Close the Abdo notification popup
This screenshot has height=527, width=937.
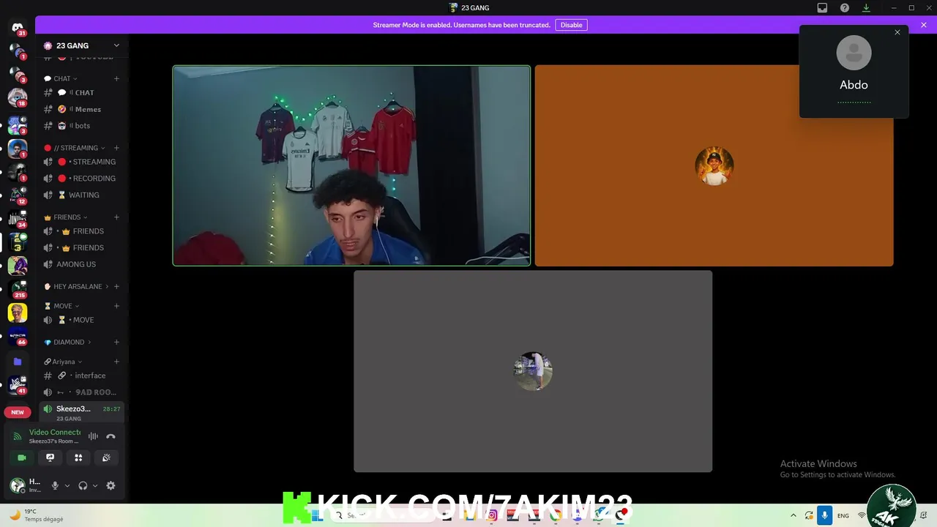pos(897,32)
